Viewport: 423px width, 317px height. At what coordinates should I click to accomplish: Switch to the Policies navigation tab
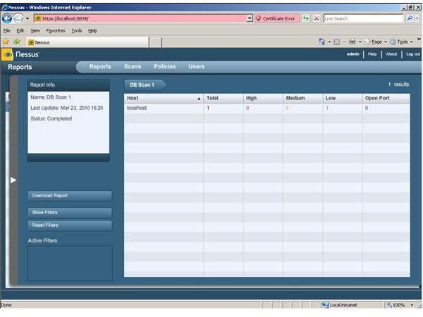tap(164, 67)
